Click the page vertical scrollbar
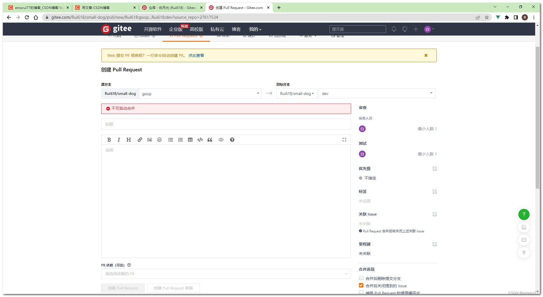The image size is (543, 297). click(537, 118)
